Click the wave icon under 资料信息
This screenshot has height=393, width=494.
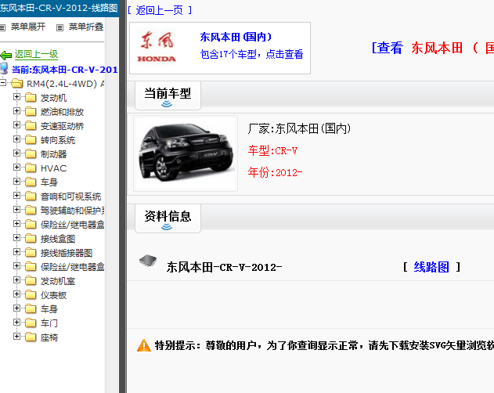click(167, 227)
